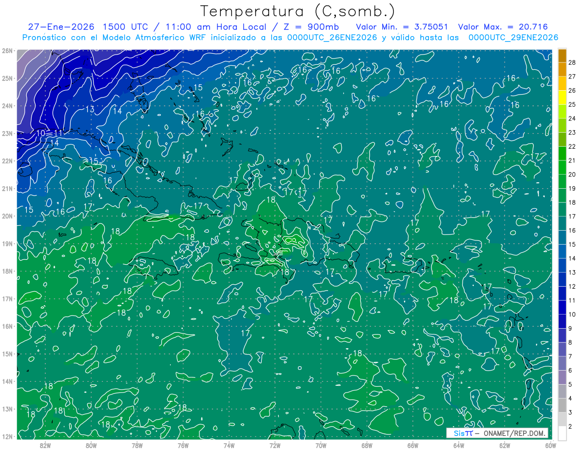Click the longitude axis label "78W"
Viewport: 585px width, 452px height.
point(137,445)
